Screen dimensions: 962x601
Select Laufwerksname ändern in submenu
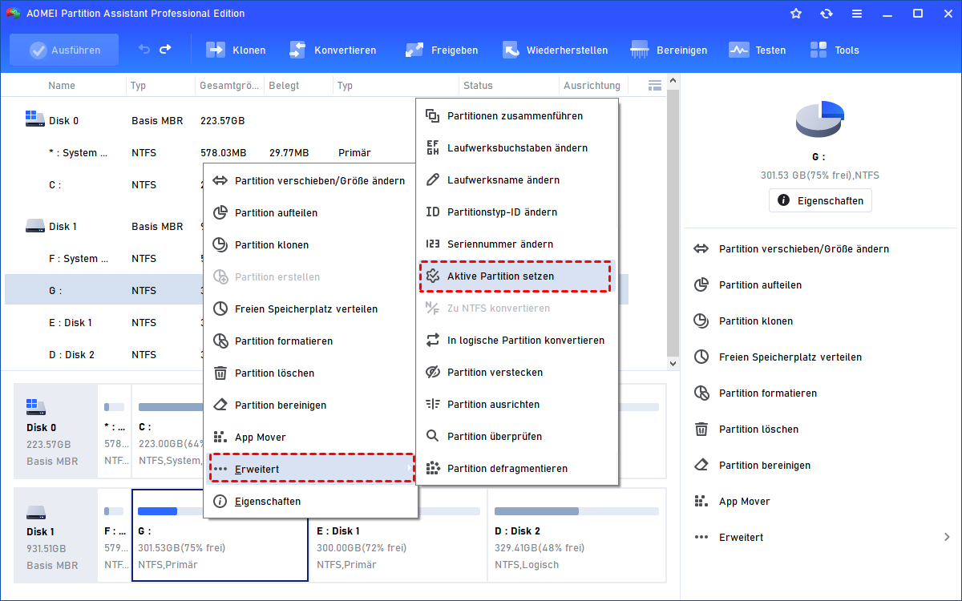pyautogui.click(x=516, y=180)
